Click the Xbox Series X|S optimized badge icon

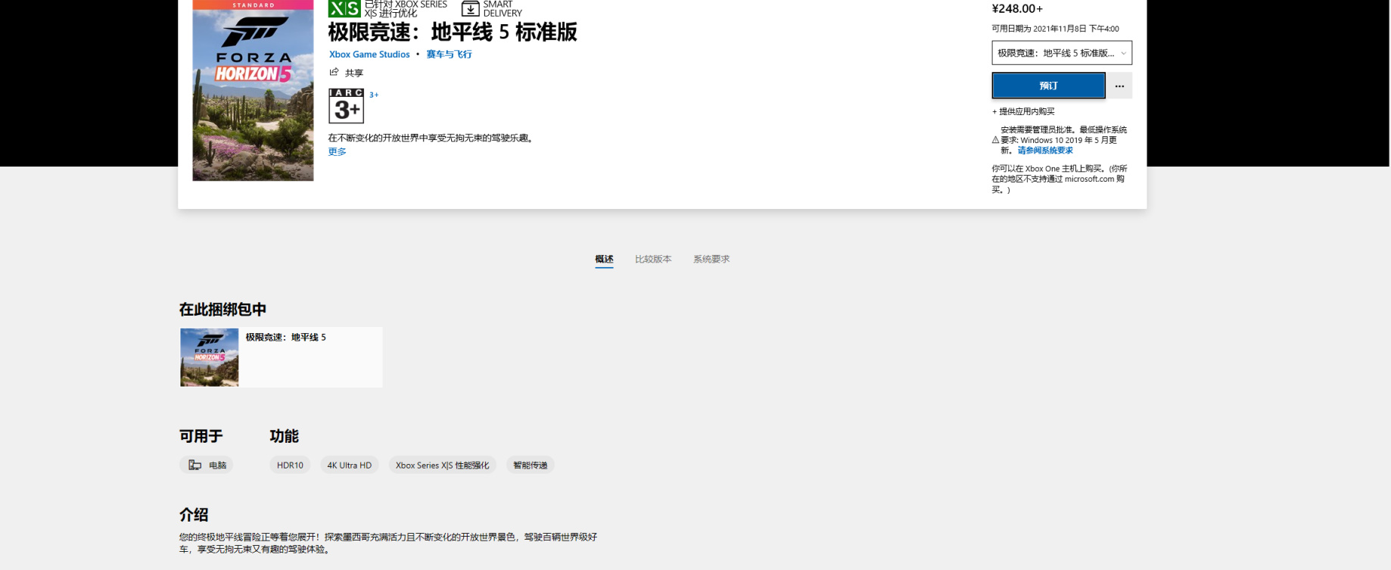(x=344, y=8)
